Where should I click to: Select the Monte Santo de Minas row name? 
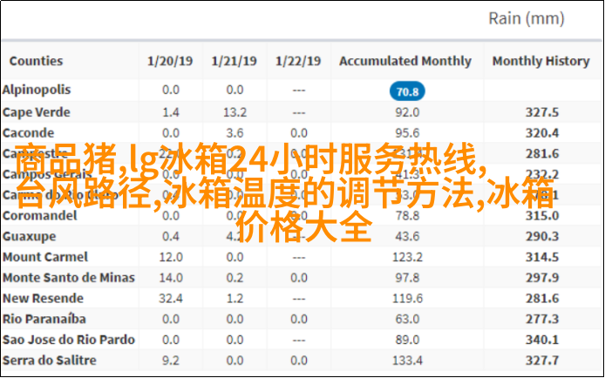point(69,278)
